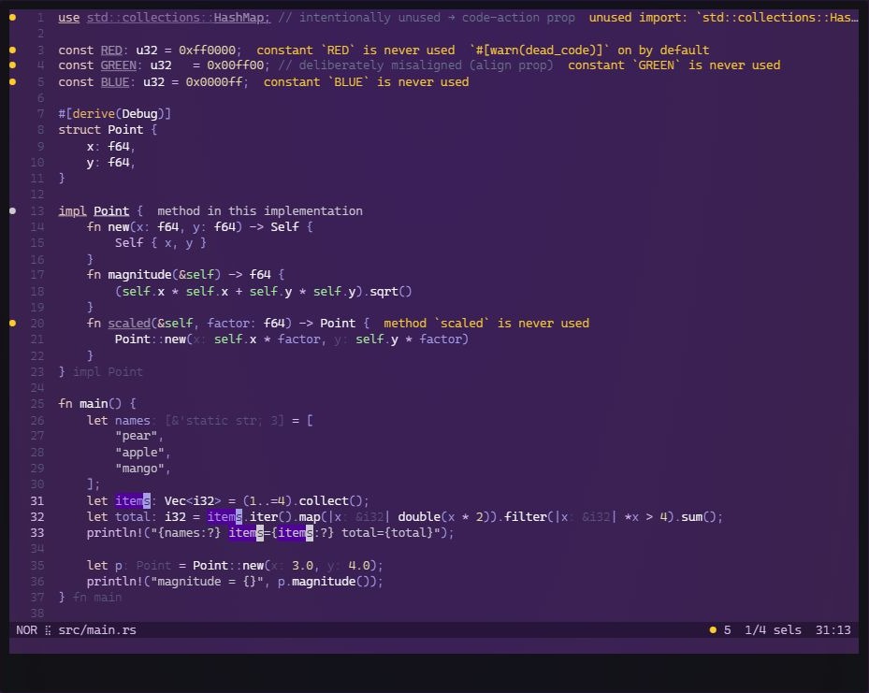Click the src/main.rs file name in the status bar
869x693 pixels.
pos(97,629)
